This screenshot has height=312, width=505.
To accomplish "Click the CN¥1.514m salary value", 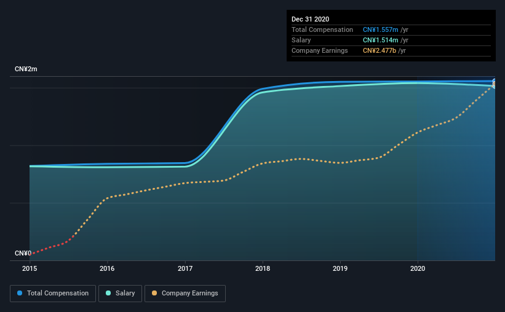I will click(x=380, y=40).
